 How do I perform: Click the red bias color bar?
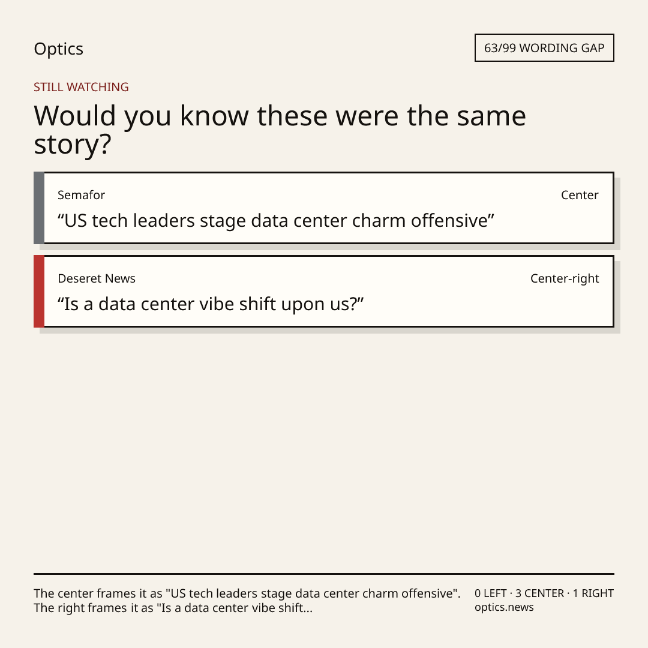pyautogui.click(x=39, y=292)
